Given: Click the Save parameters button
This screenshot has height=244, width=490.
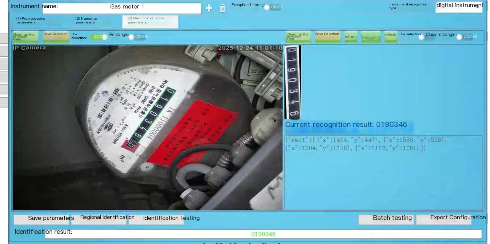Looking at the screenshot, I should click(42, 219).
